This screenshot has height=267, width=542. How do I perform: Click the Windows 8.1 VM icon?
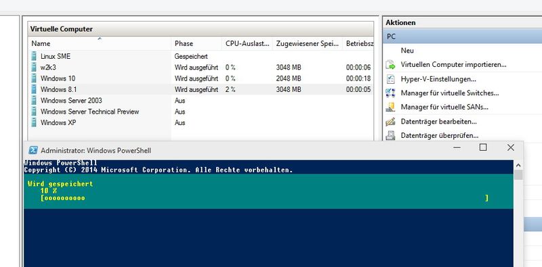tap(33, 89)
